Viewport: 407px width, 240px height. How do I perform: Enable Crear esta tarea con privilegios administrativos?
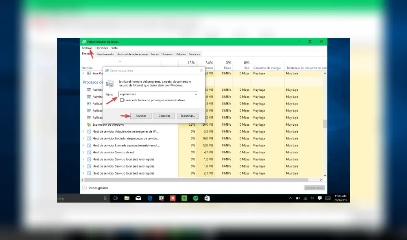click(x=122, y=100)
